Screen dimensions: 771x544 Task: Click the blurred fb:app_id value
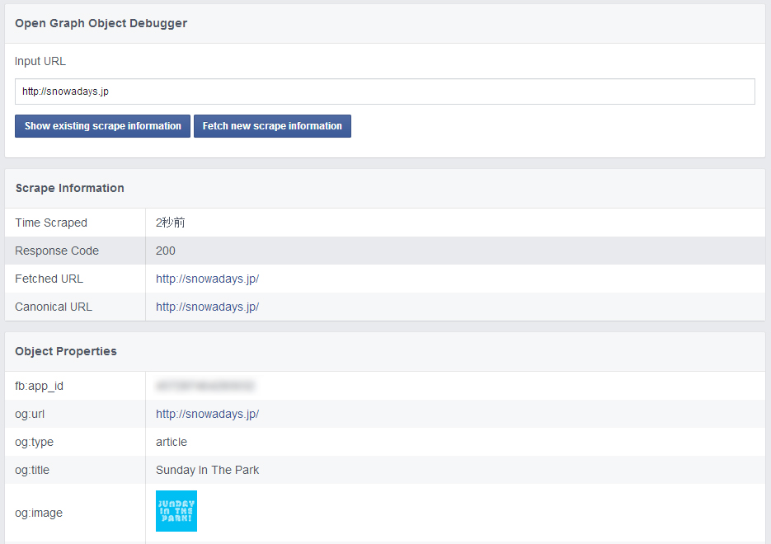[205, 386]
